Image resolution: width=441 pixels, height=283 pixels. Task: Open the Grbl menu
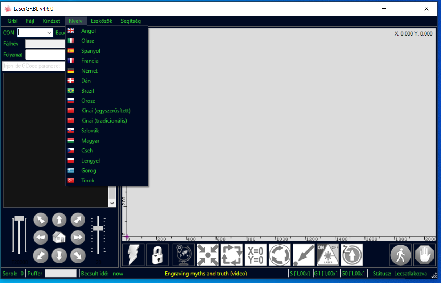click(x=12, y=21)
